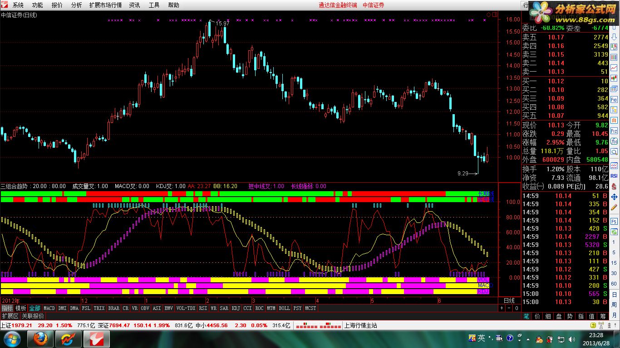Switch to the intraday line chart icon
The image size is (620, 348).
(x=614, y=68)
